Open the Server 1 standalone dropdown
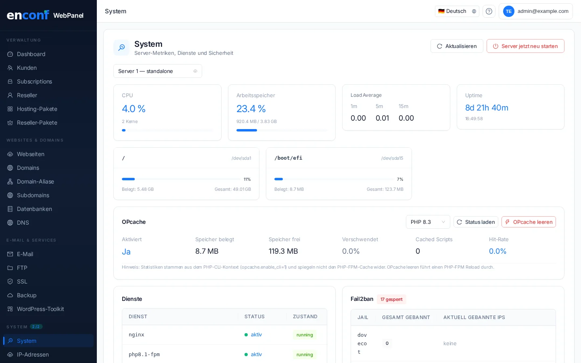 157,71
